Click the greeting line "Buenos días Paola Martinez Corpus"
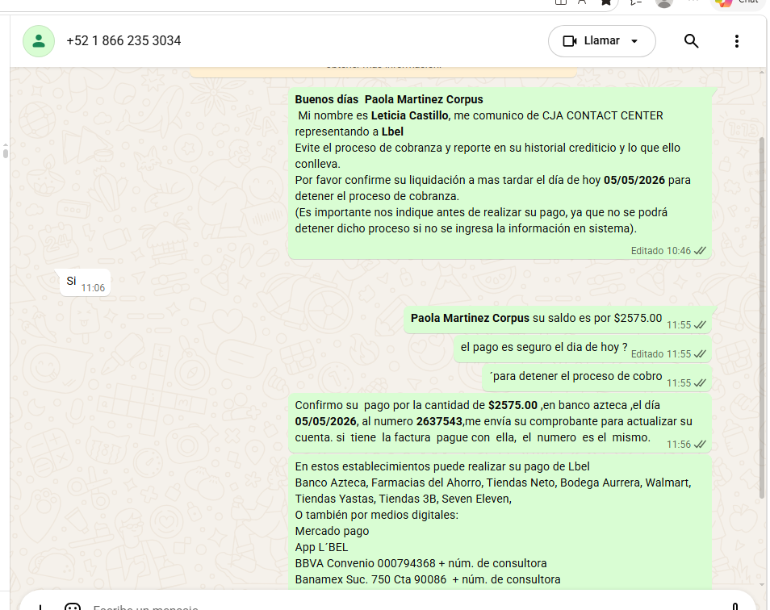The width and height of the screenshot is (770, 610). pyautogui.click(x=389, y=99)
